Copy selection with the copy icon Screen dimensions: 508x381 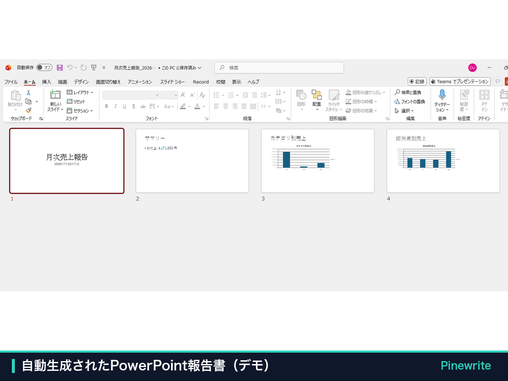tap(28, 102)
